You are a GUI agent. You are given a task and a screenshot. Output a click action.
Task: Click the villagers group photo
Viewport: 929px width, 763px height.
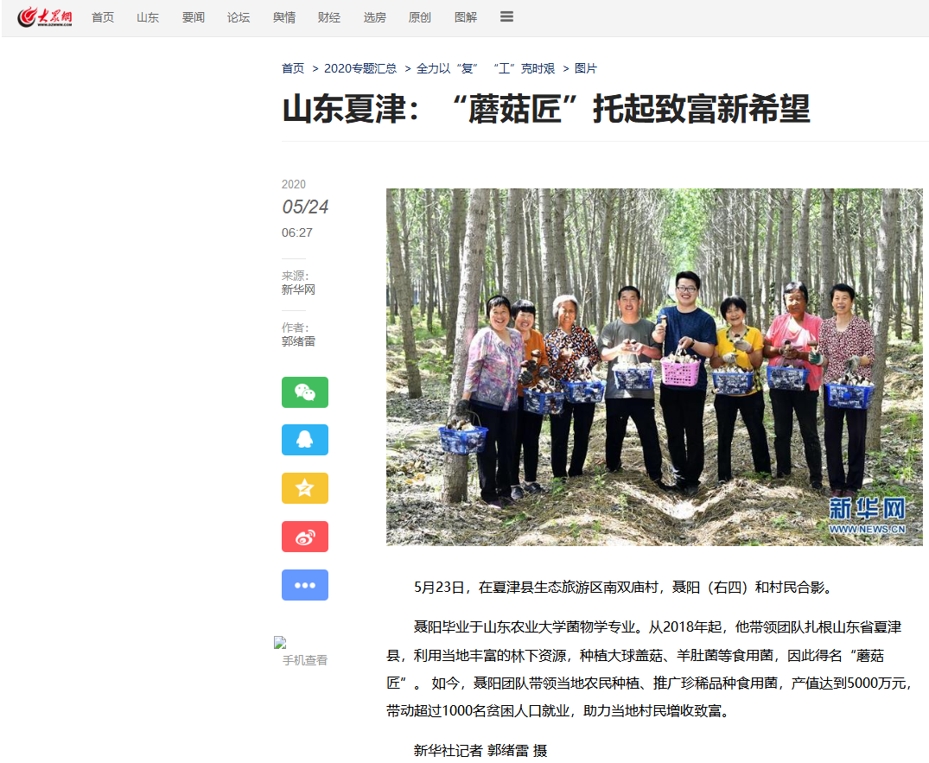tap(653, 367)
